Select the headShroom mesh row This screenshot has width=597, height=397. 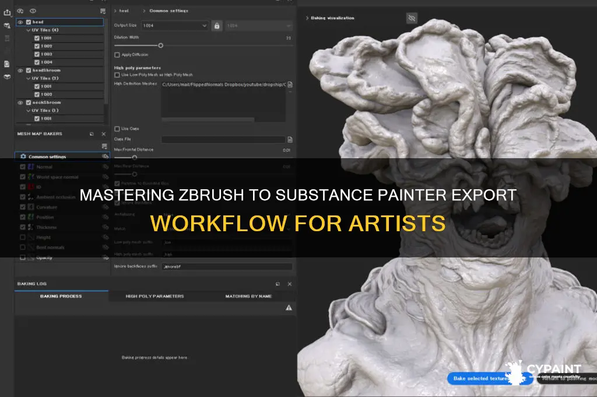59,70
